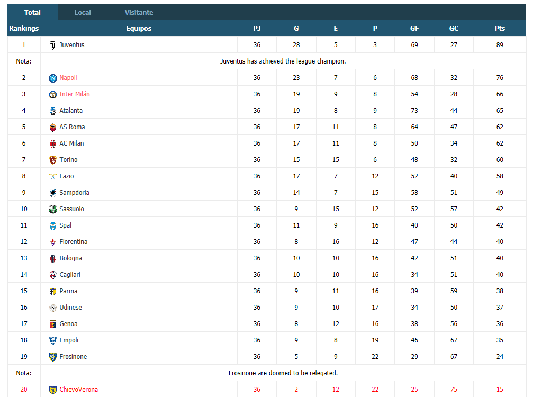Click the Udinese club crest icon
The width and height of the screenshot is (533, 397).
53,308
